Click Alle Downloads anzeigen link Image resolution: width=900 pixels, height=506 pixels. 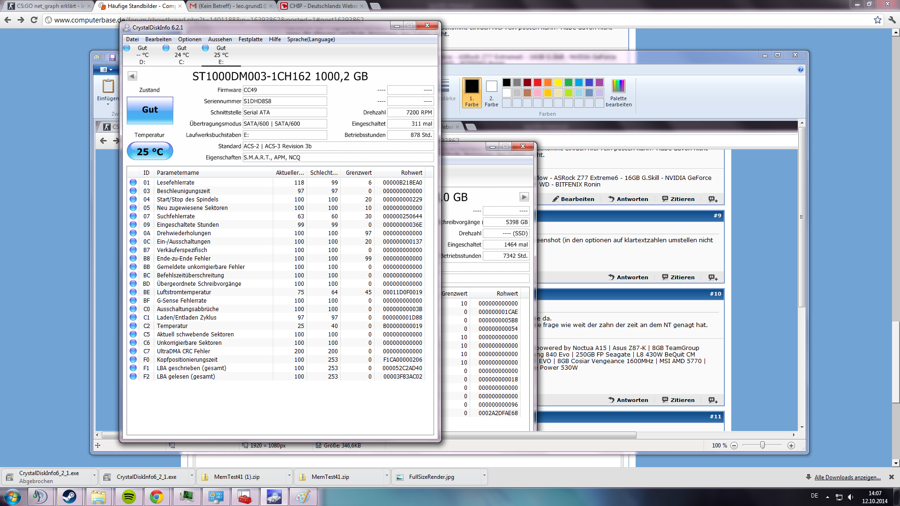click(x=847, y=477)
